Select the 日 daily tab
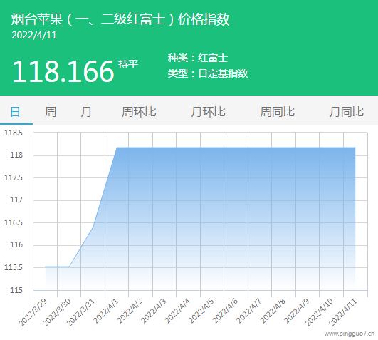The width and height of the screenshot is (378, 340). (x=15, y=112)
